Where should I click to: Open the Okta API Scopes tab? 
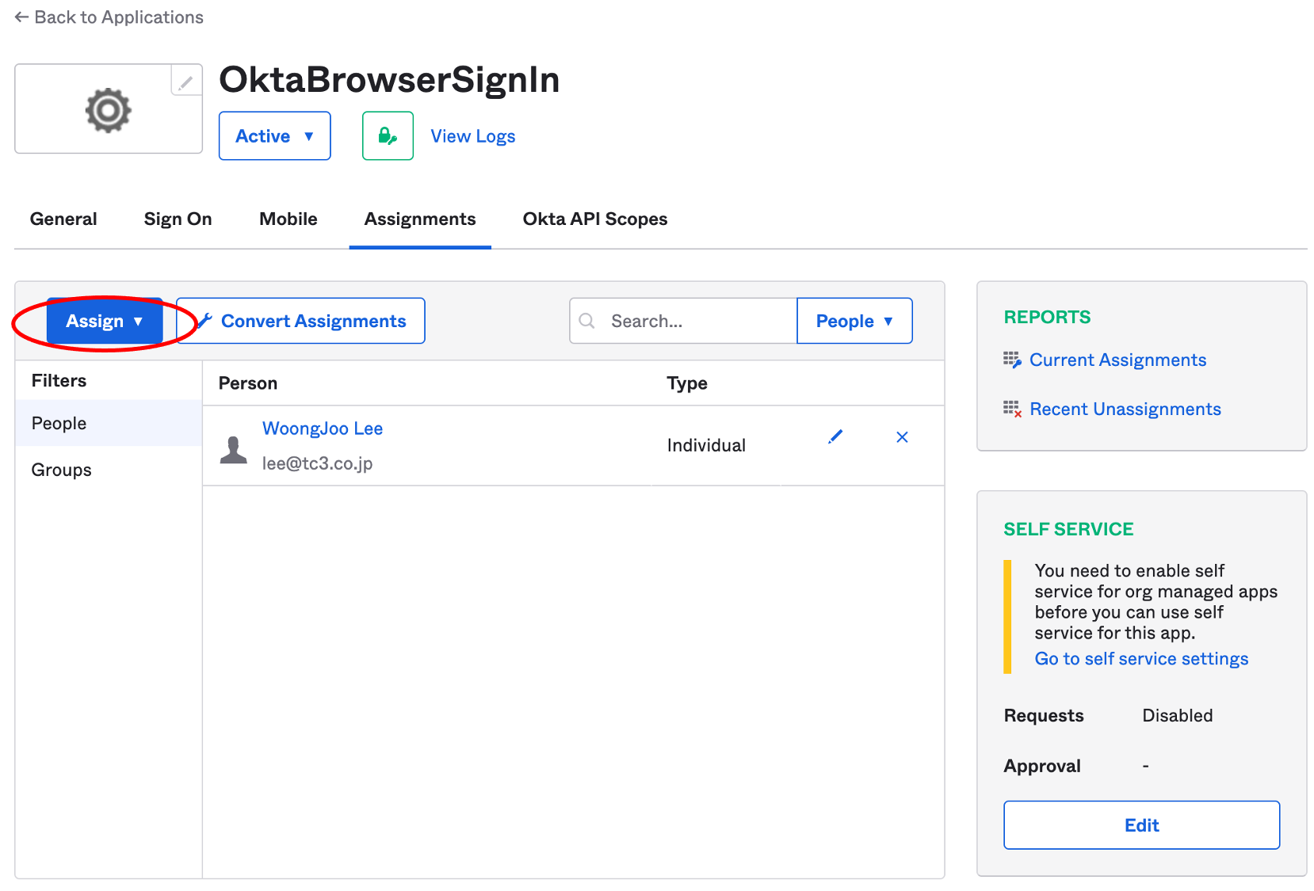(x=594, y=219)
